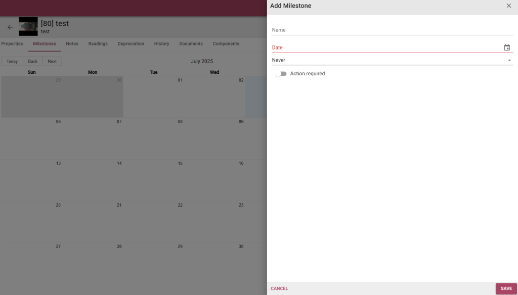Click the Tue column header

154,72
